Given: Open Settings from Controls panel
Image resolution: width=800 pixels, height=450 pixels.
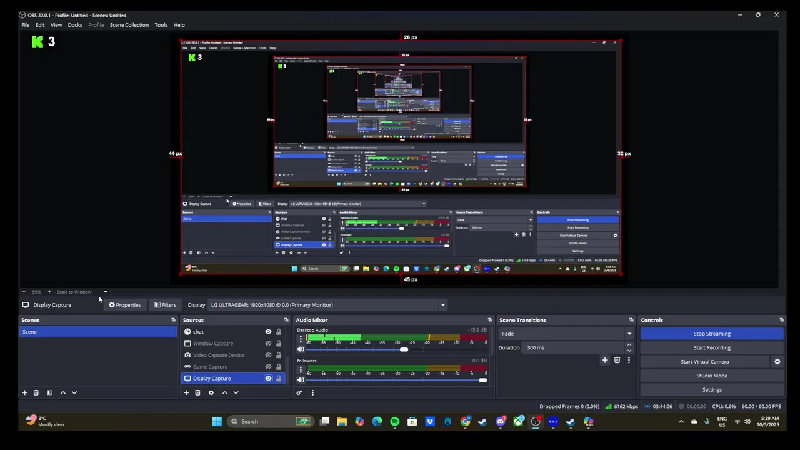Looking at the screenshot, I should point(712,390).
